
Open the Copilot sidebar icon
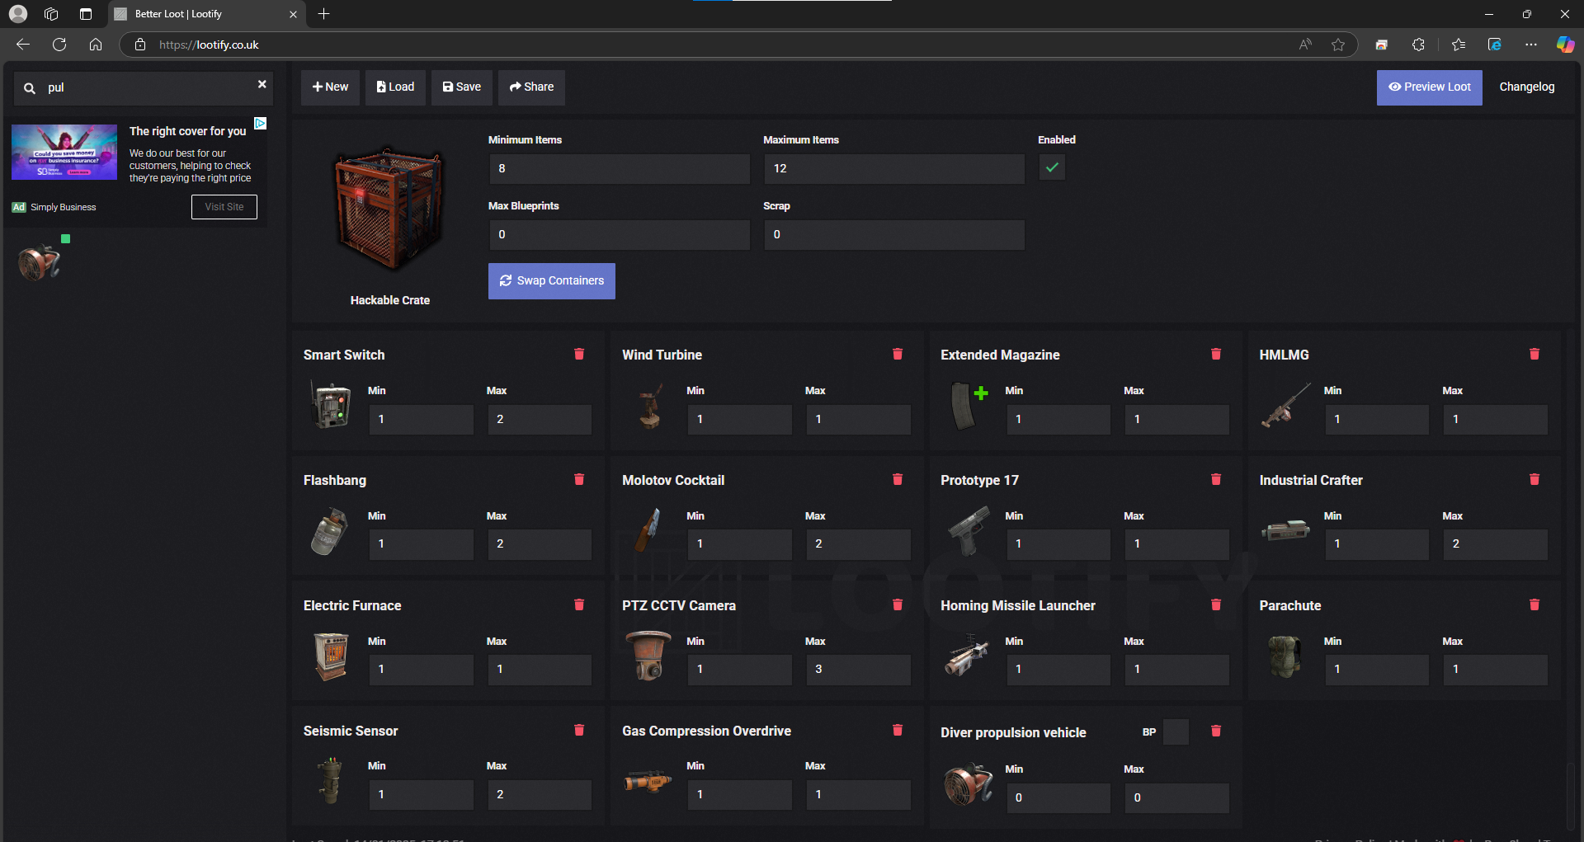click(x=1565, y=45)
